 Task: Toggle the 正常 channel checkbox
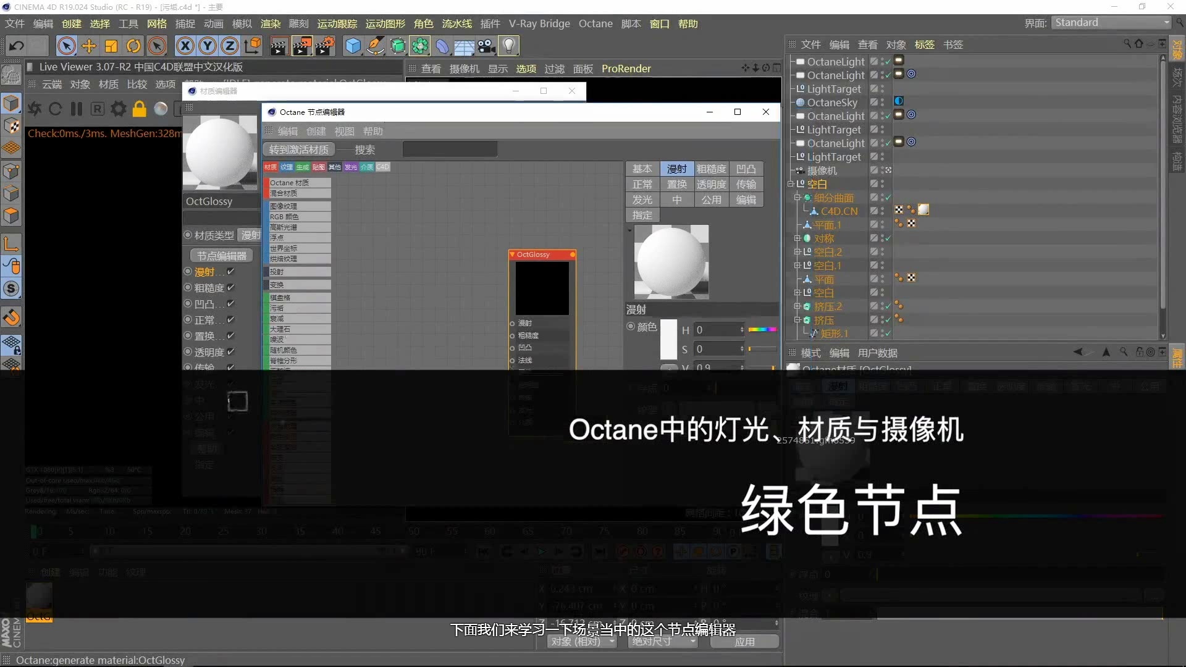click(x=230, y=320)
